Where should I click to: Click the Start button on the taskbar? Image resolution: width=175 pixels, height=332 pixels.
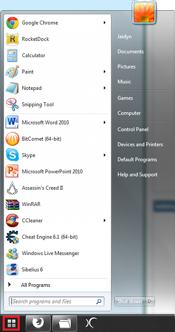[11, 323]
